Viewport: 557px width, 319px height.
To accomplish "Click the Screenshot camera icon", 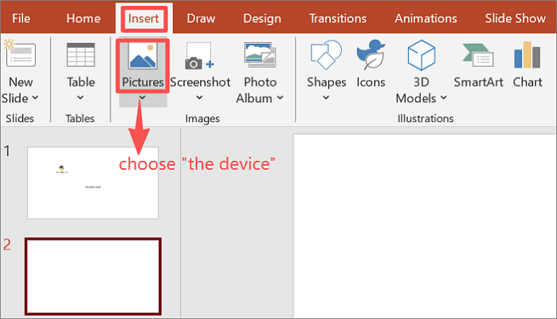I will 199,56.
